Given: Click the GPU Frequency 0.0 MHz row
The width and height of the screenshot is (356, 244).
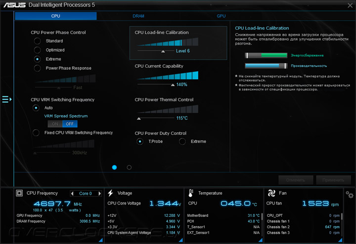Looking at the screenshot, I should pyautogui.click(x=58, y=215).
